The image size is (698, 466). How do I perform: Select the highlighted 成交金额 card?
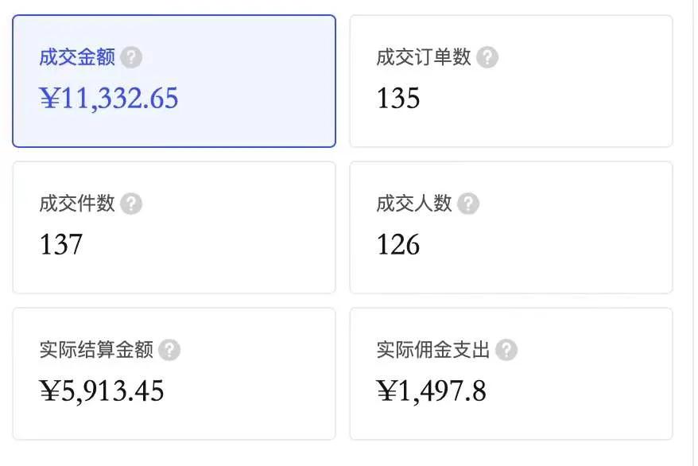[x=173, y=80]
